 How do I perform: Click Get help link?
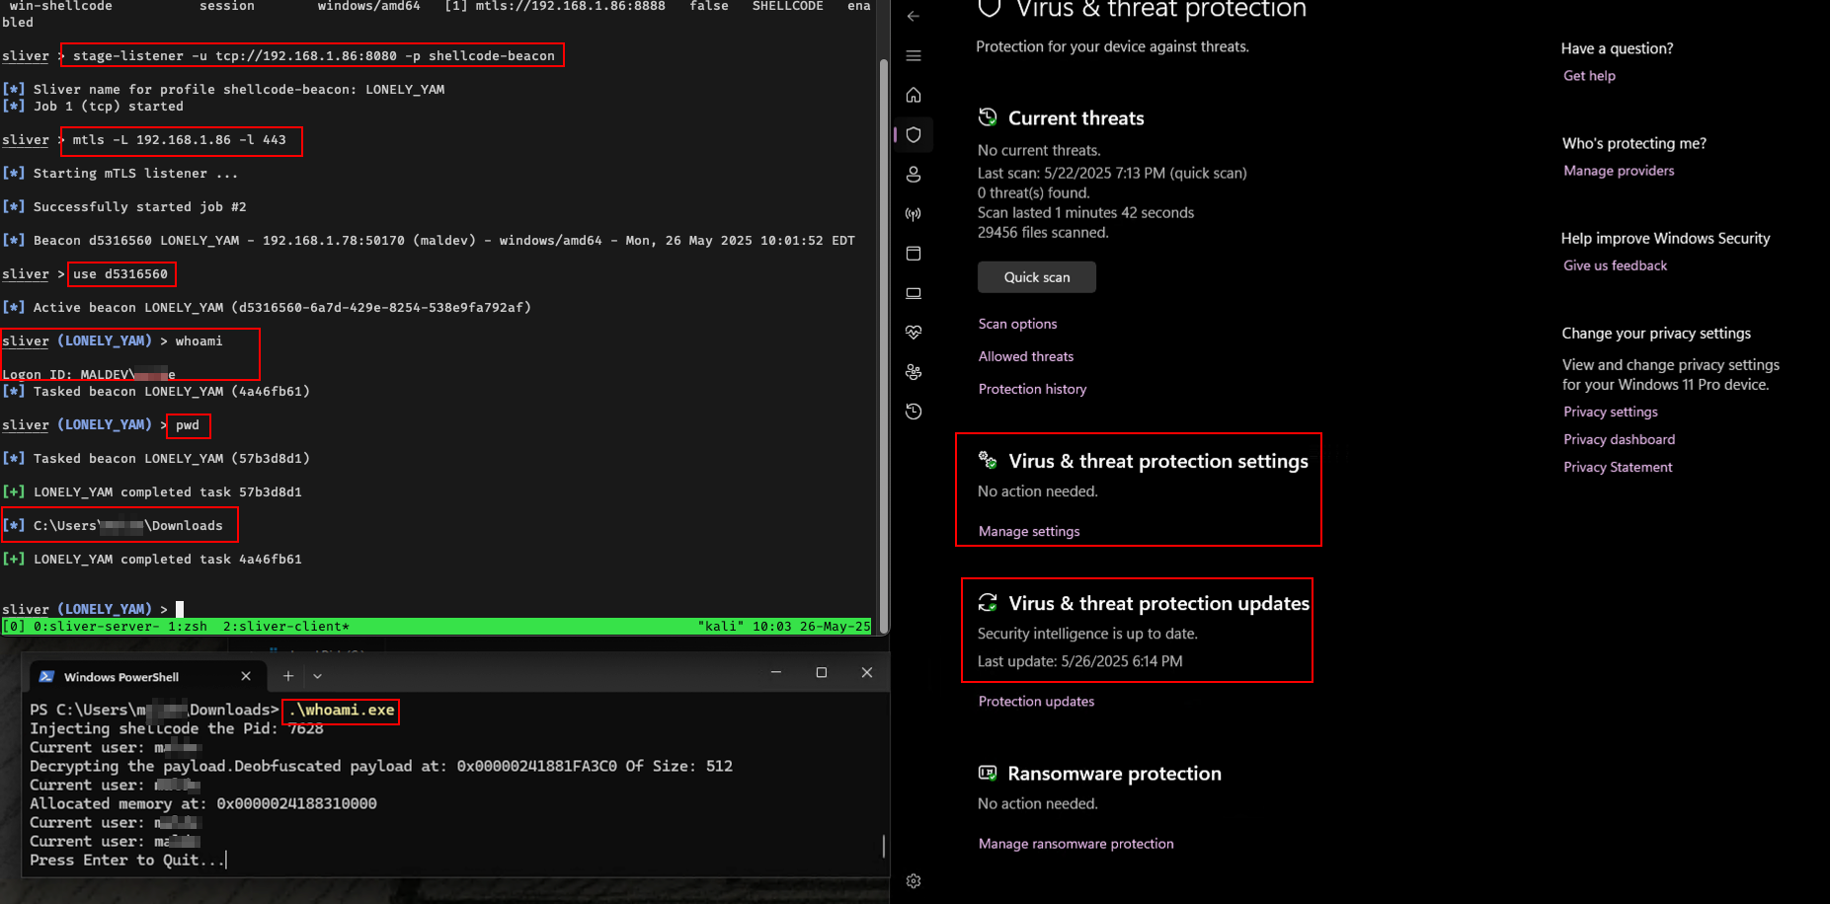pyautogui.click(x=1589, y=76)
